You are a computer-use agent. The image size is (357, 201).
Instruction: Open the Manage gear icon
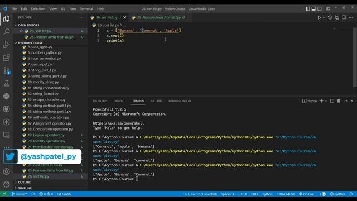click(6, 184)
